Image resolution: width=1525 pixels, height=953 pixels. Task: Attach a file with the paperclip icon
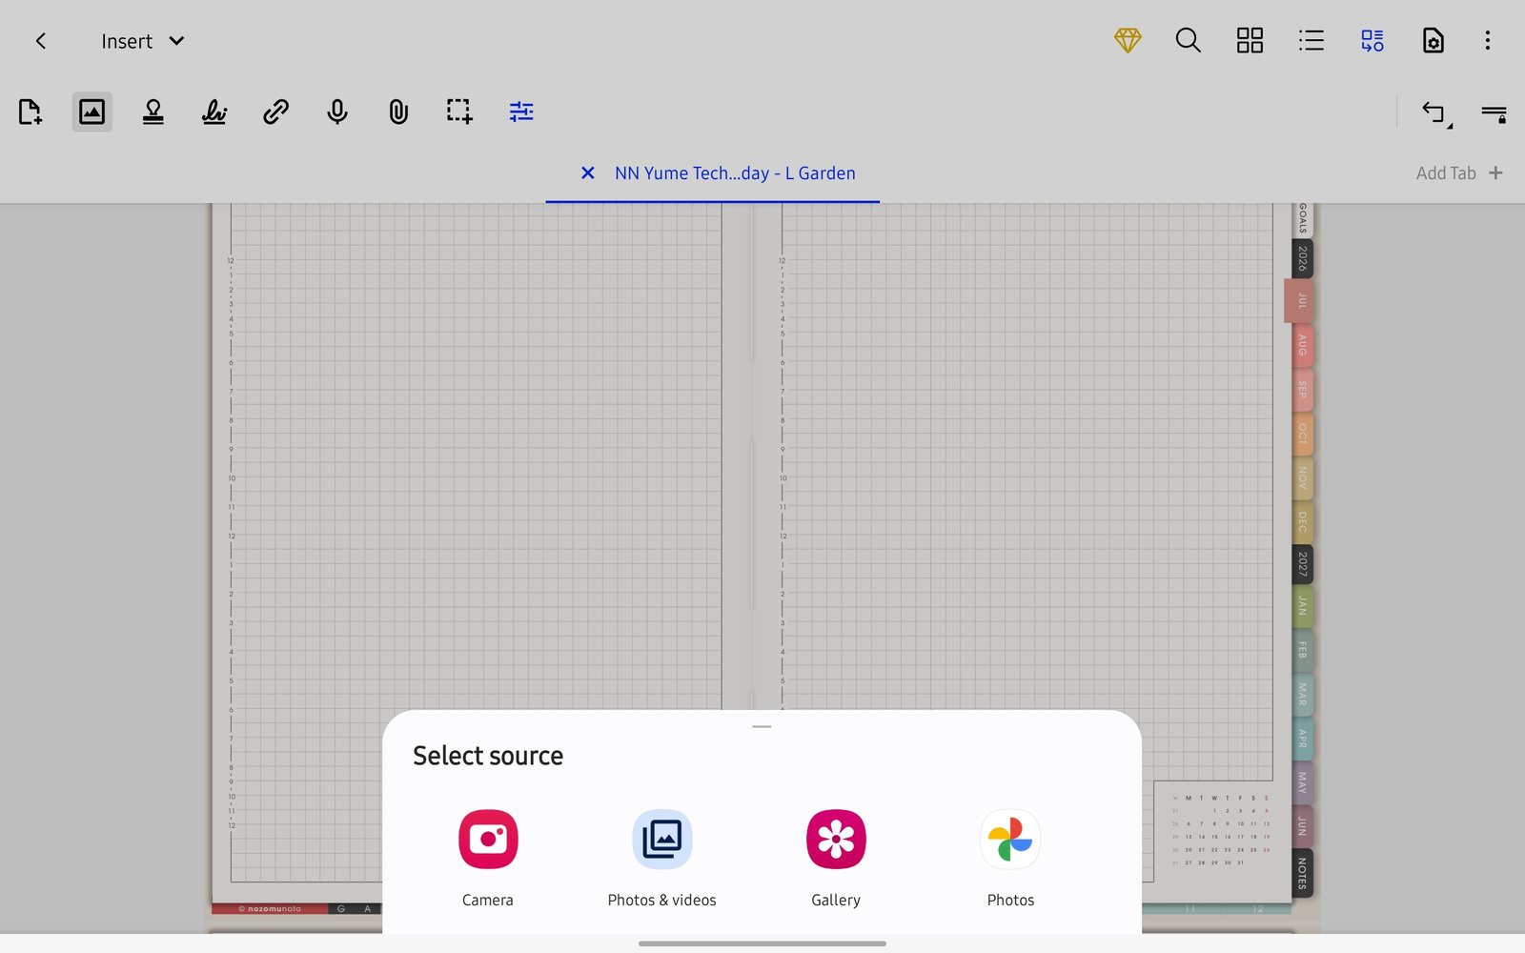(x=398, y=112)
